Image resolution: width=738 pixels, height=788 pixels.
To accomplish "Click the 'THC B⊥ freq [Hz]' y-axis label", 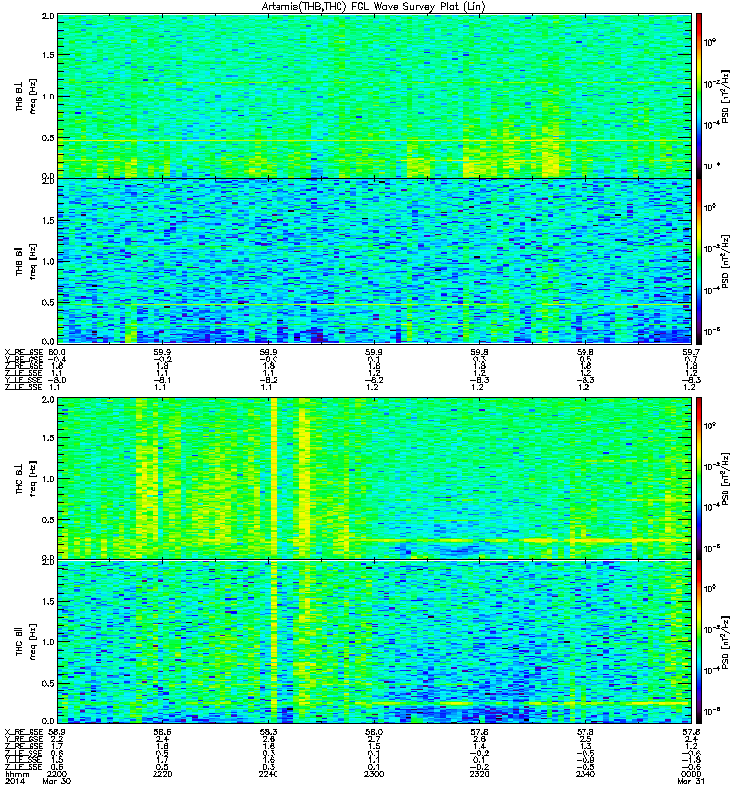I will coord(27,479).
